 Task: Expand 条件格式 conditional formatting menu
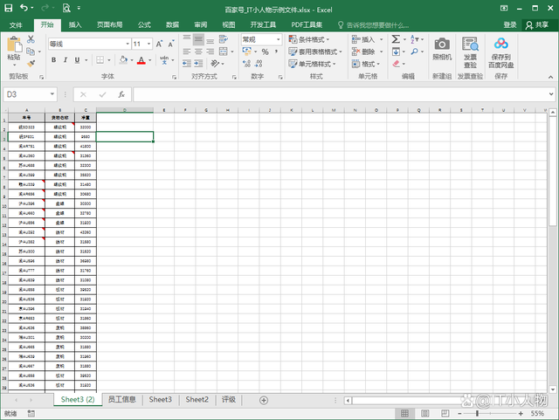click(309, 39)
